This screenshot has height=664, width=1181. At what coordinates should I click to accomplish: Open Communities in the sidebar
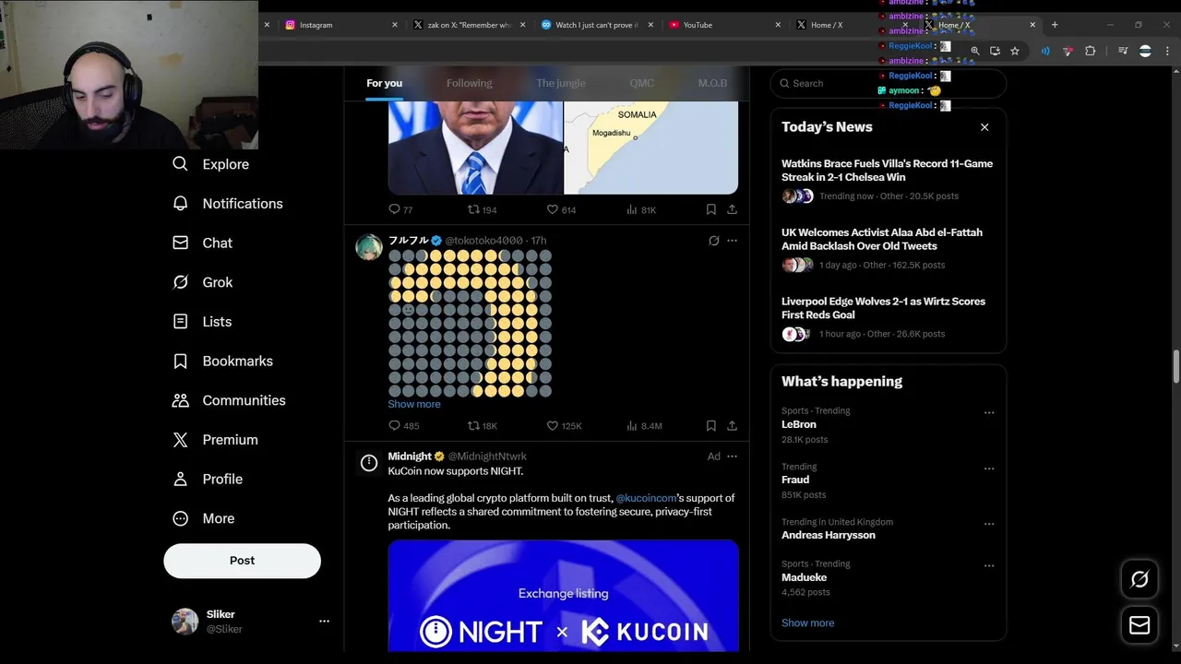click(229, 400)
